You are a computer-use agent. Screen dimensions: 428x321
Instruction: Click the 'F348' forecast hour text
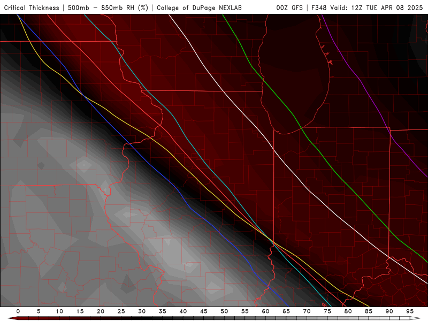coord(319,7)
